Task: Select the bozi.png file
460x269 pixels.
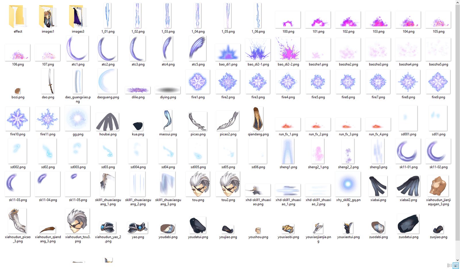Action: pos(18,91)
